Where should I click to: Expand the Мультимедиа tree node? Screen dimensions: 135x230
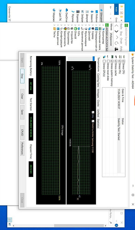pyautogui.click(x=86, y=25)
